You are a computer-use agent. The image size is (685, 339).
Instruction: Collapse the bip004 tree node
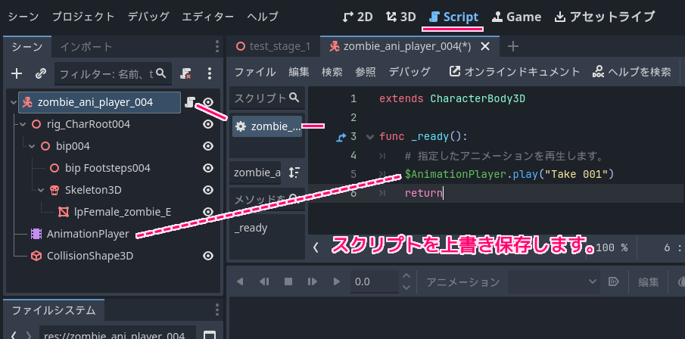[x=32, y=146]
